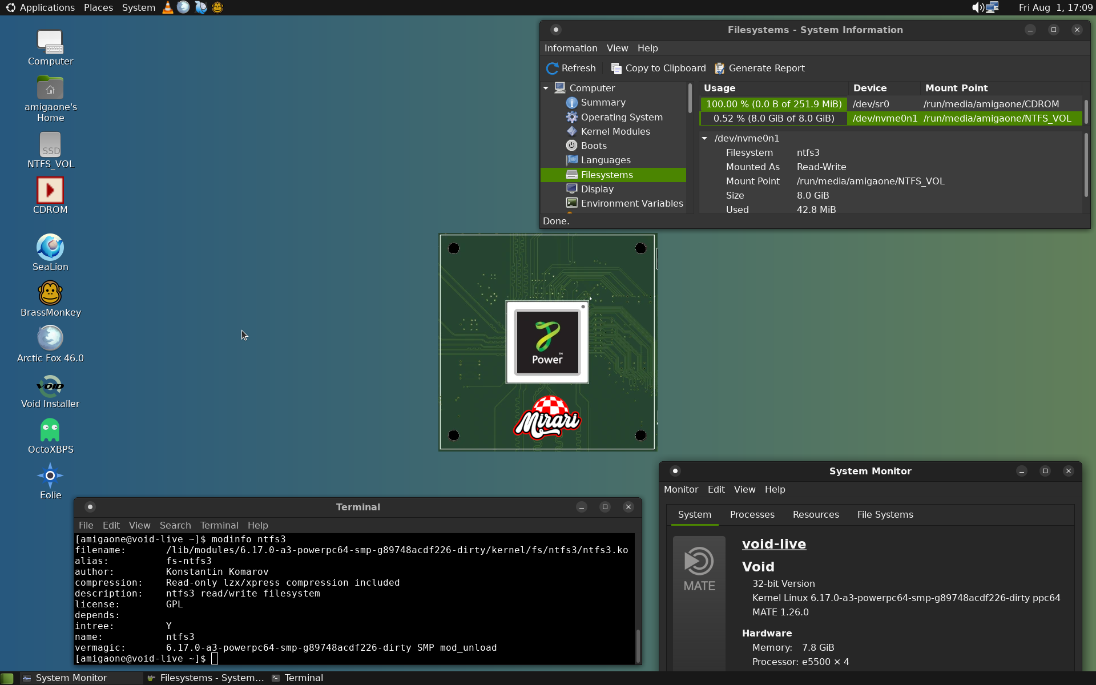Click Copy to Clipboard button
The width and height of the screenshot is (1096, 685).
(658, 68)
